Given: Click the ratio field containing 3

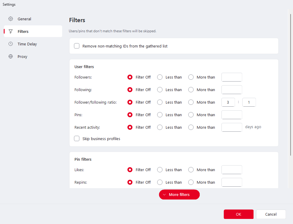Looking at the screenshot, I should click(228, 102).
